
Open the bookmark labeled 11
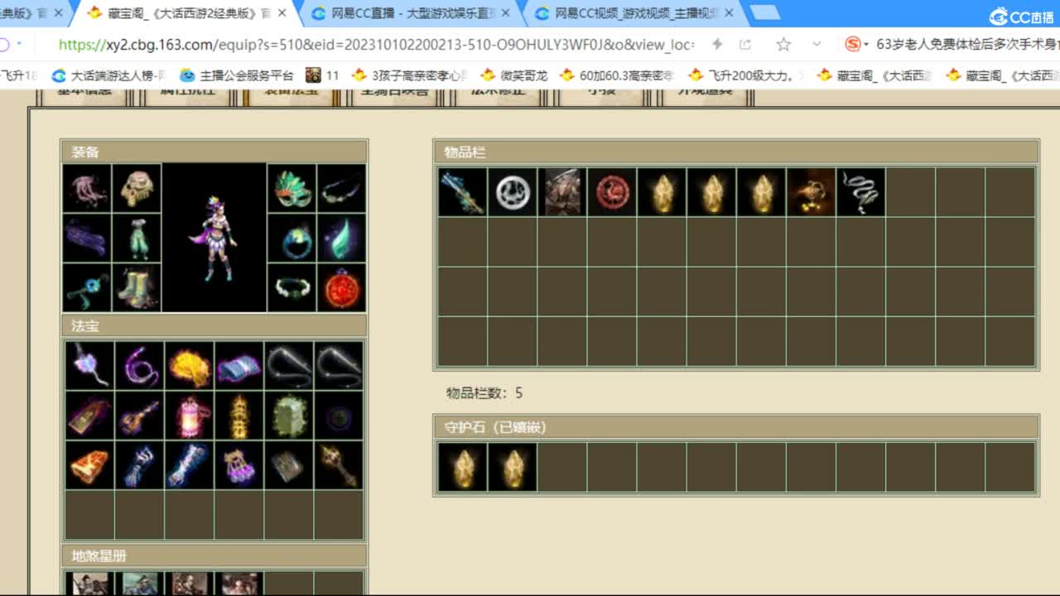coord(323,75)
